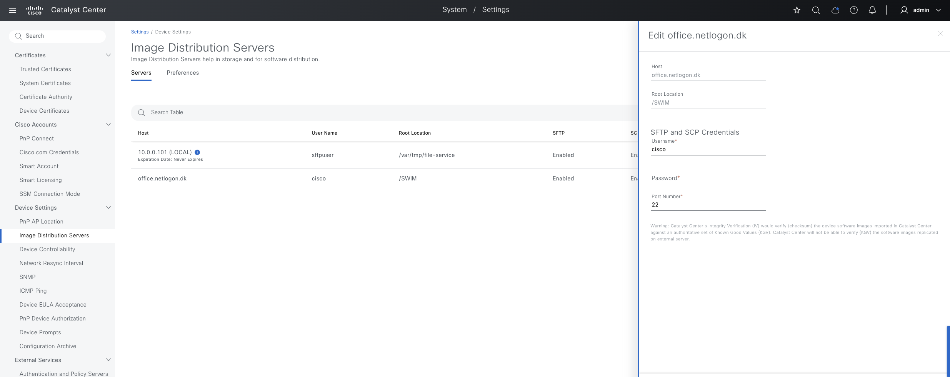Click info icon beside 10.0.0.101 (LOCAL)
This screenshot has width=950, height=377.
197,152
